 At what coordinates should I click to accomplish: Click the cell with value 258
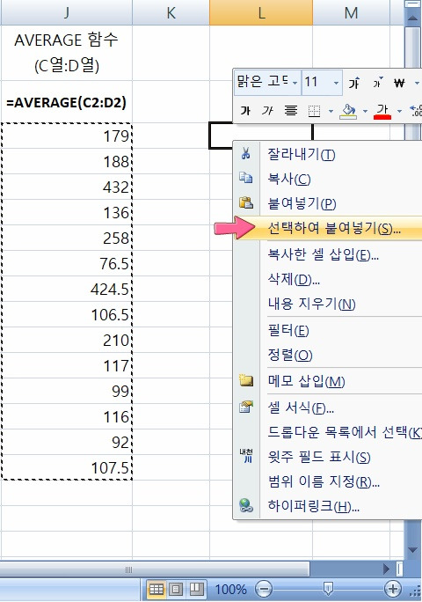tap(67, 238)
